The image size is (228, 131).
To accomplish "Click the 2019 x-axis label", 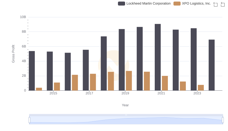I will pyautogui.click(x=125, y=93).
